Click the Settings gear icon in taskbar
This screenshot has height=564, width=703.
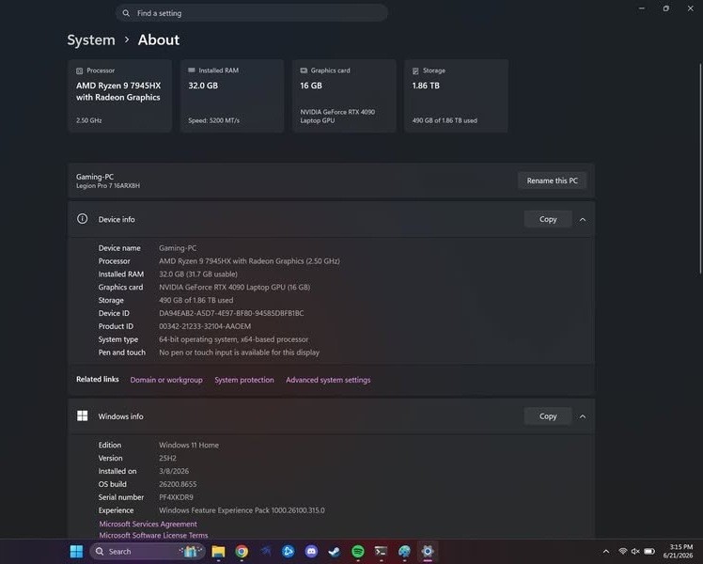[x=428, y=552]
